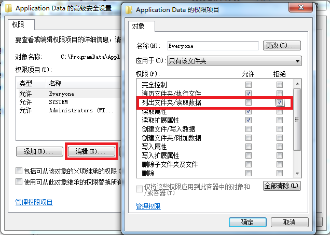Enable 允许 for 创建文件/写入数据
Viewport: 330px width, 235px height.
click(x=249, y=129)
